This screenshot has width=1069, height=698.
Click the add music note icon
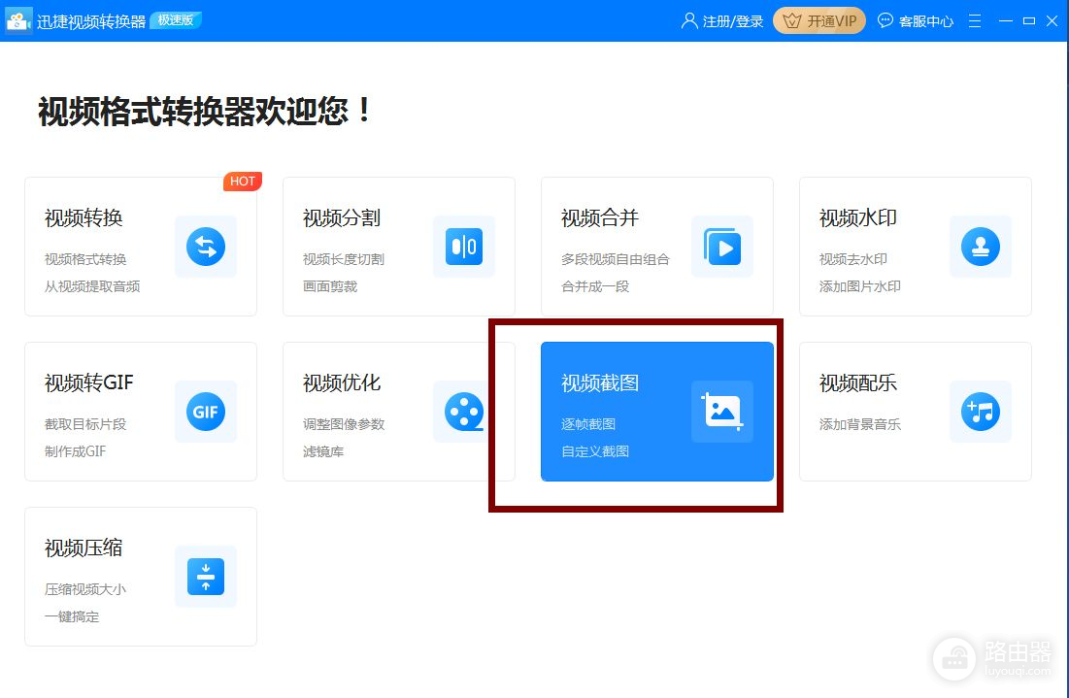tap(980, 412)
